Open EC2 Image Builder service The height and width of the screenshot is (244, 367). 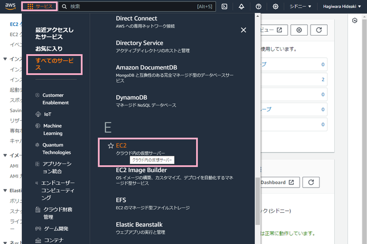[x=141, y=170]
